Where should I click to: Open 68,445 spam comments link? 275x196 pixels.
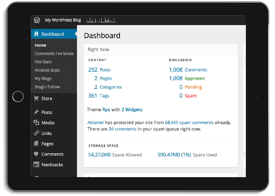(x=189, y=122)
